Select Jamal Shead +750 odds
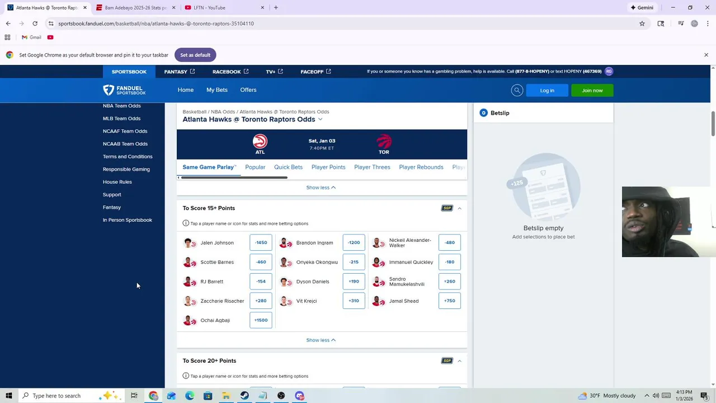Viewport: 716px width, 403px height. pos(450,301)
